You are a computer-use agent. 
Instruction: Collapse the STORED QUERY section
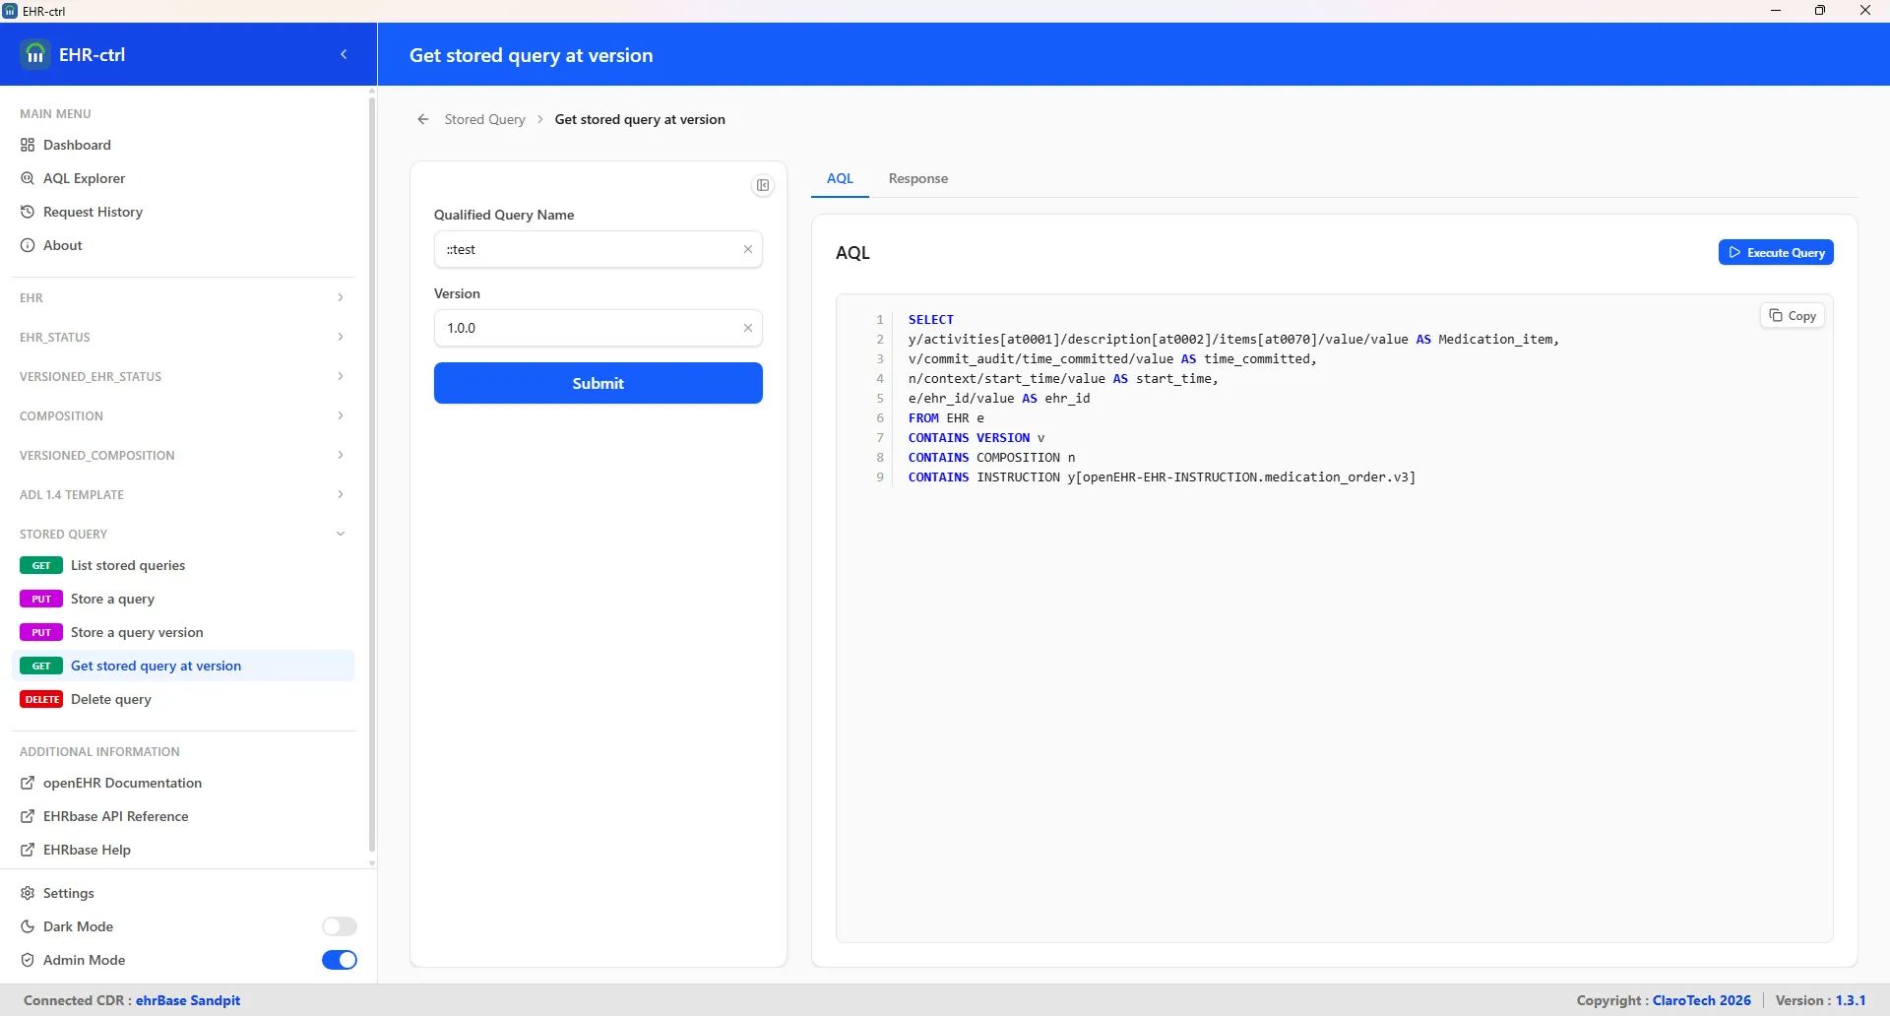coord(183,534)
